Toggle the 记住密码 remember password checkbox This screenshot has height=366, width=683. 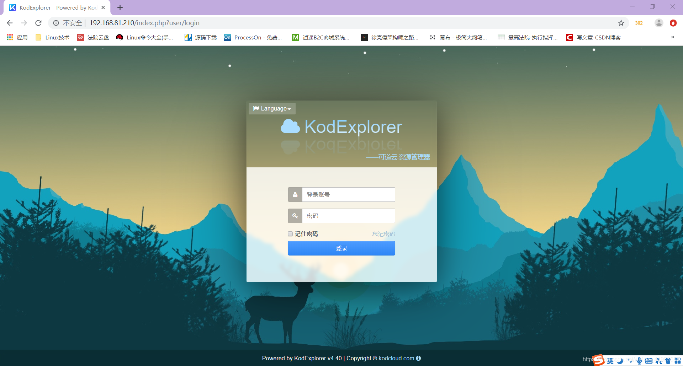pyautogui.click(x=290, y=234)
